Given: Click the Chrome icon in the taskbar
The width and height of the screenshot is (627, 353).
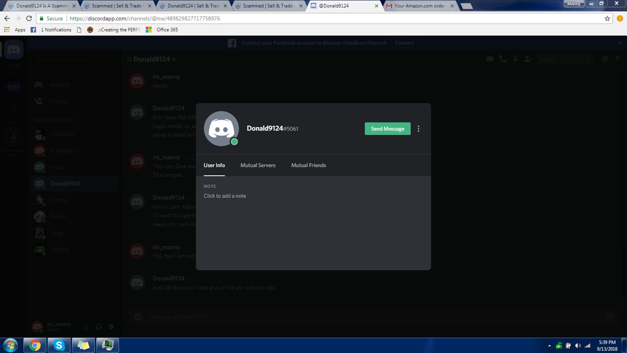Looking at the screenshot, I should click(x=35, y=345).
